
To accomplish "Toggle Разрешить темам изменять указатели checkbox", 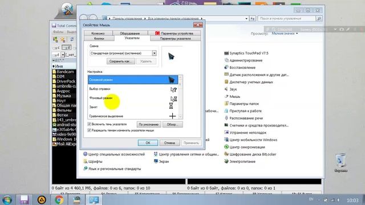I will pos(89,130).
